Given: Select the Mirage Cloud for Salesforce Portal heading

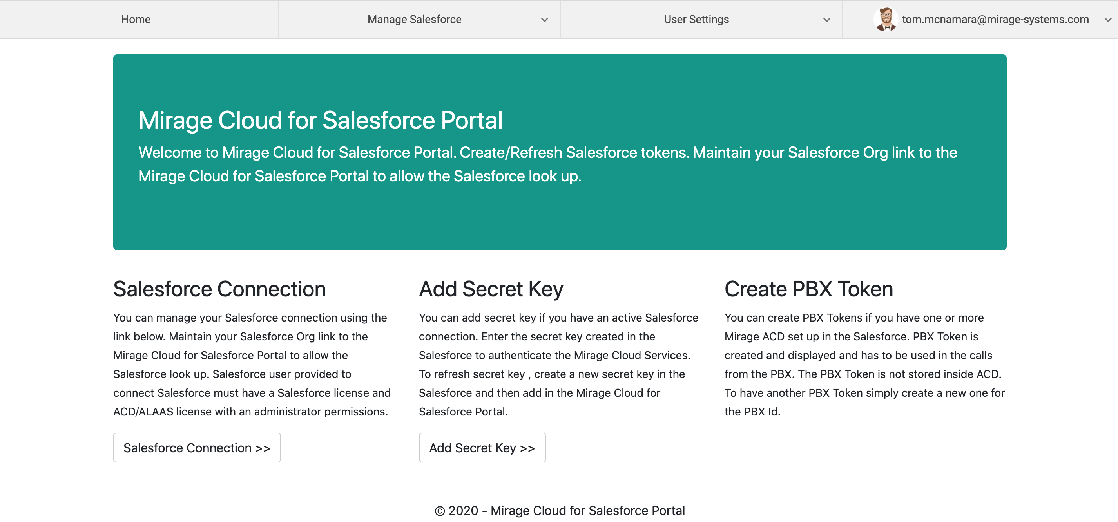Looking at the screenshot, I should click(320, 120).
